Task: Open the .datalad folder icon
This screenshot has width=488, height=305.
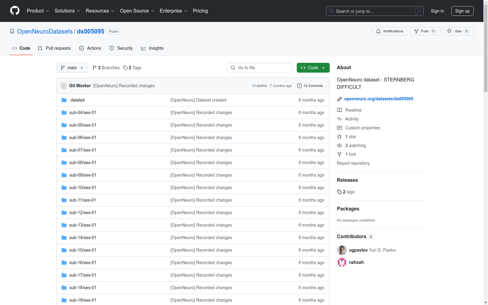Action: 64,100
